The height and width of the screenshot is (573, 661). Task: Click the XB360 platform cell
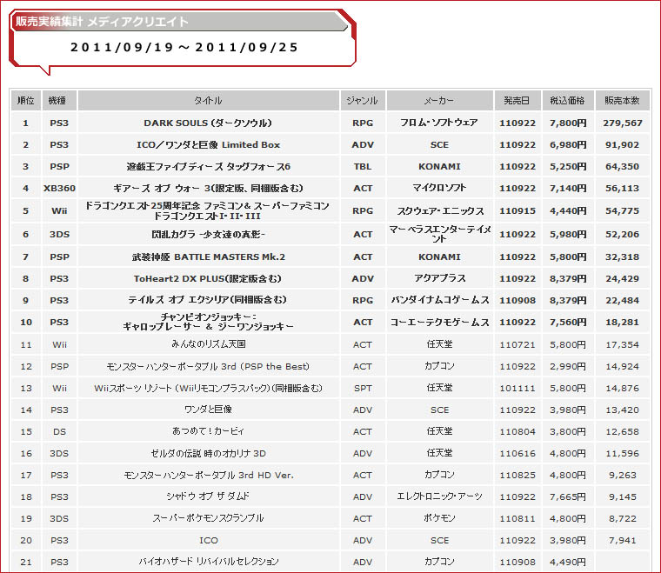click(x=59, y=189)
